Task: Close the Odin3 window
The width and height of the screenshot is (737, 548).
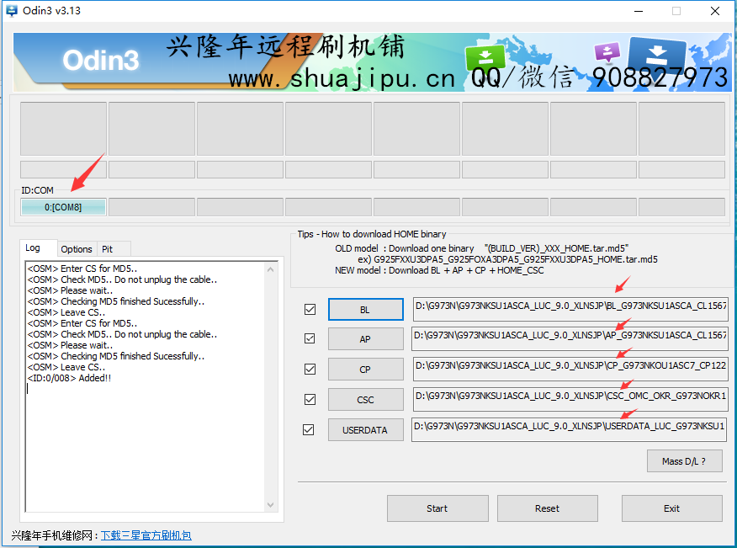Action: [715, 11]
